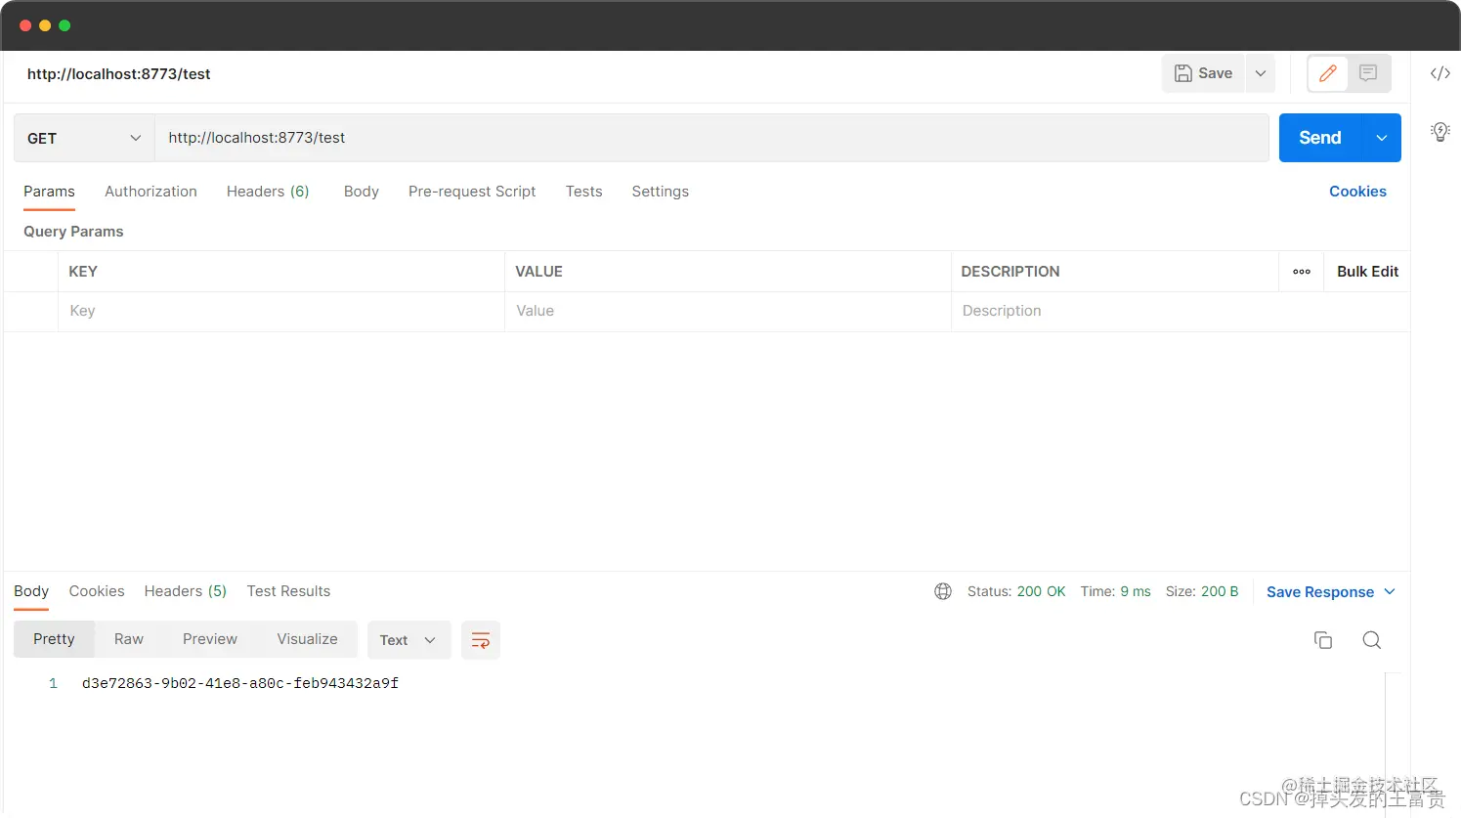This screenshot has width=1461, height=818.
Task: Open the comments icon
Action: pos(1368,73)
